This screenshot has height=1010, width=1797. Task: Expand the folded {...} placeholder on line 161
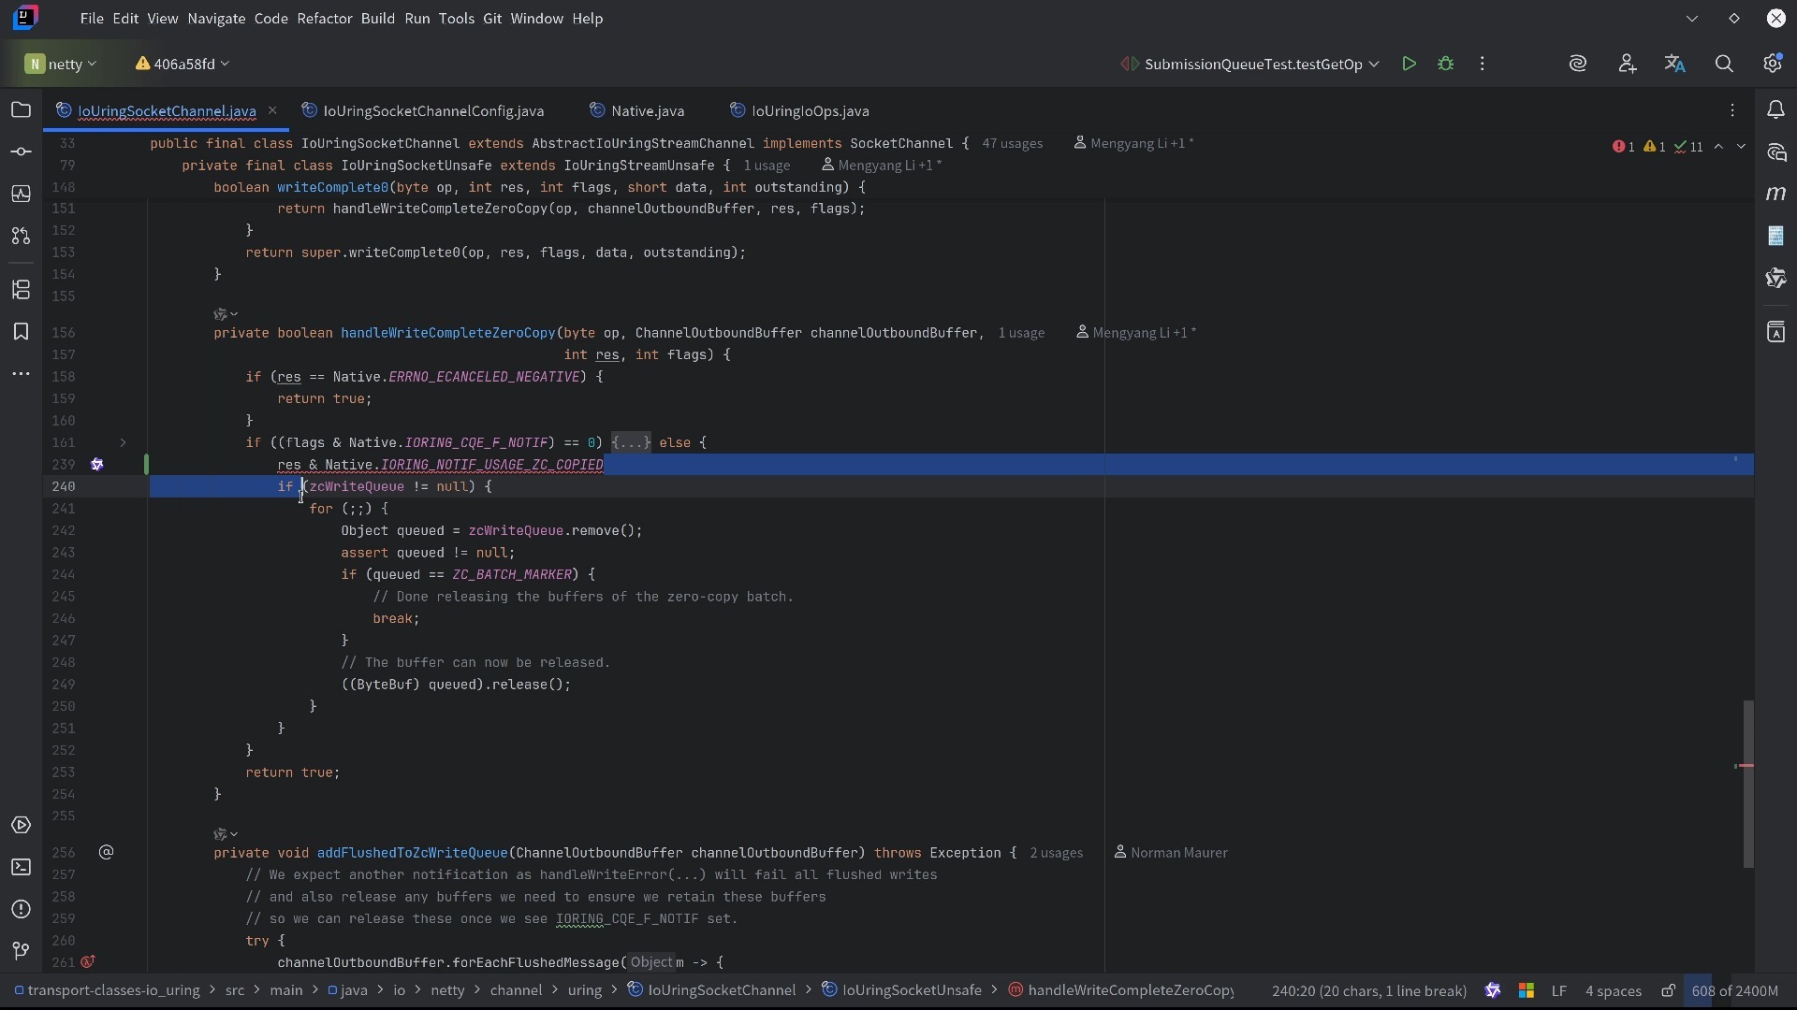pos(631,442)
